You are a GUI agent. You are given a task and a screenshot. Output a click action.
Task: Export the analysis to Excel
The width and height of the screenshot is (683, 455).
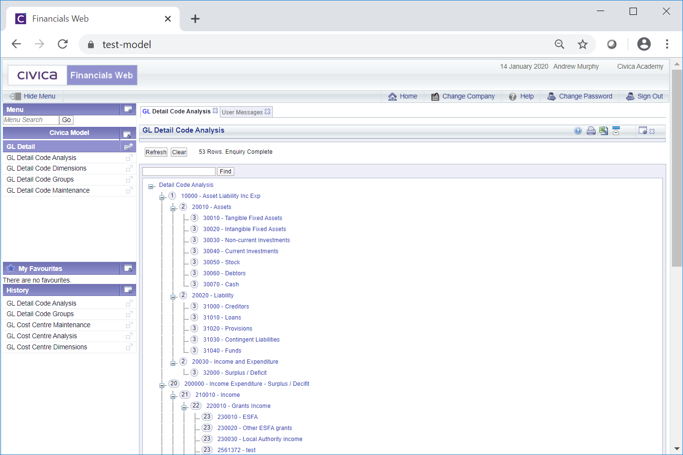click(604, 131)
